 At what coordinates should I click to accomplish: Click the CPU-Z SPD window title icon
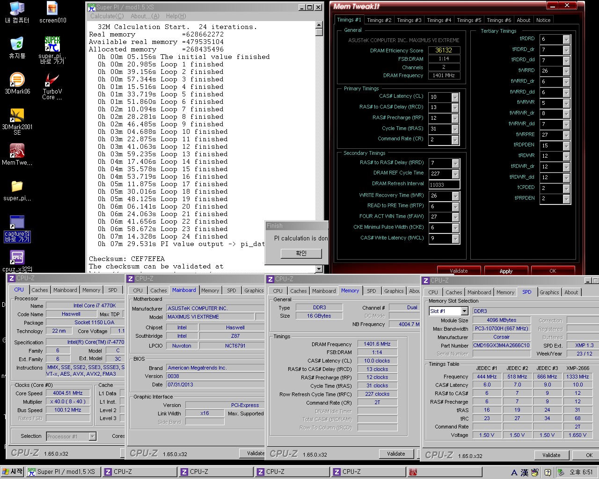click(425, 281)
